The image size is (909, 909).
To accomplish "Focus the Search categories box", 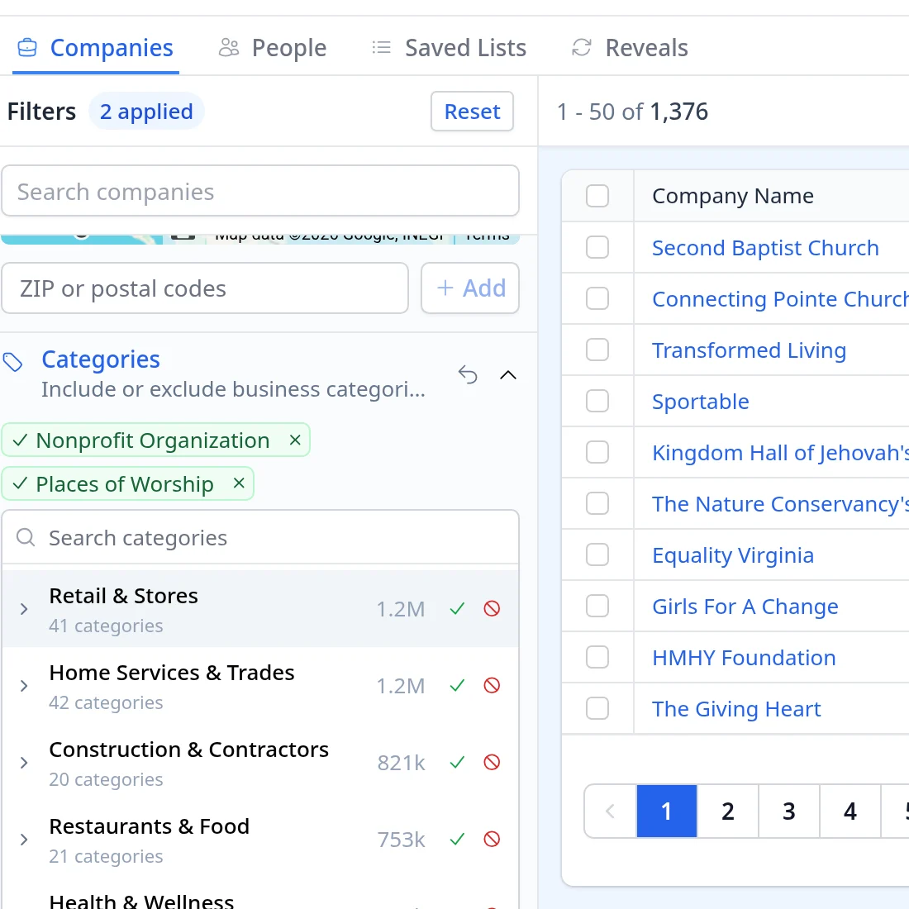I will (260, 538).
